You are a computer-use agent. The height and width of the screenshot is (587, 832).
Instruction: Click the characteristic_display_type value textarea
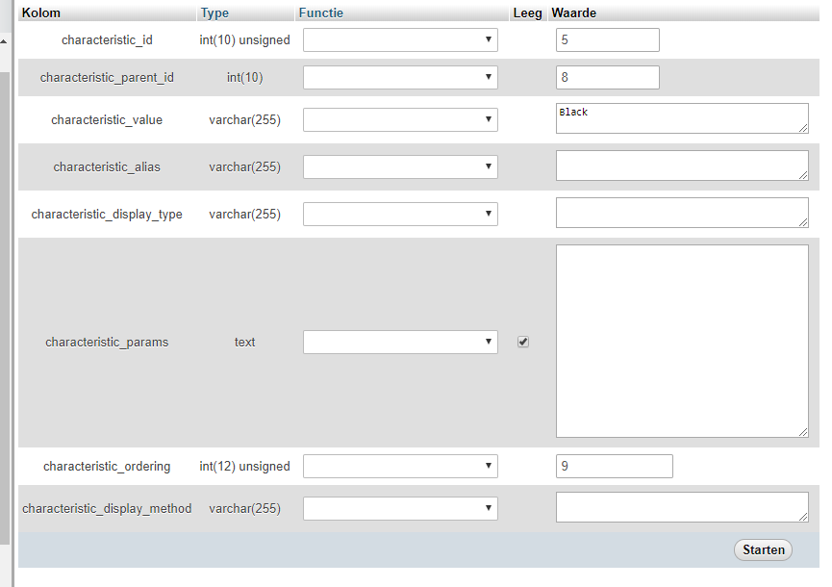pos(682,213)
